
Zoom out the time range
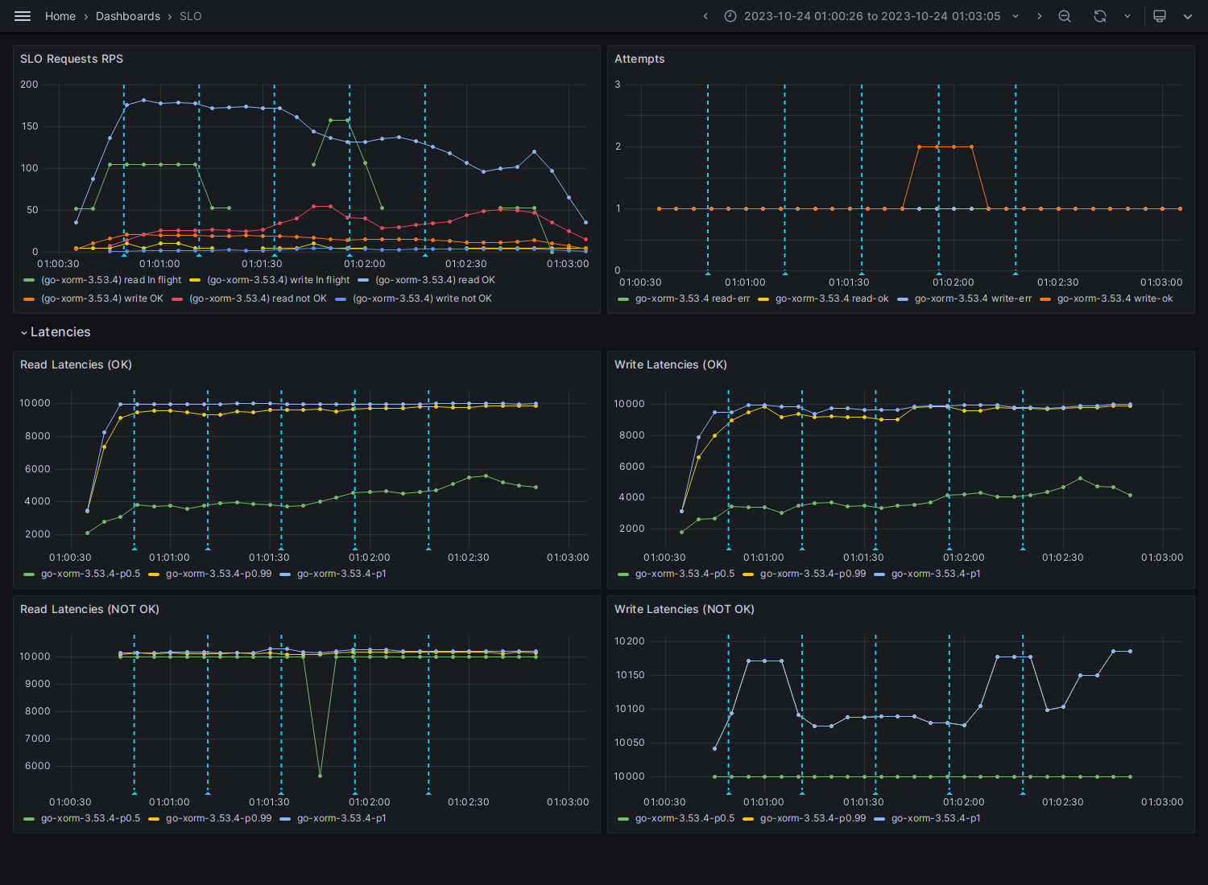click(x=1065, y=16)
